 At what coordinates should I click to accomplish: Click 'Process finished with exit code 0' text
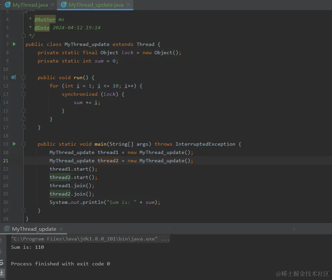point(60,264)
